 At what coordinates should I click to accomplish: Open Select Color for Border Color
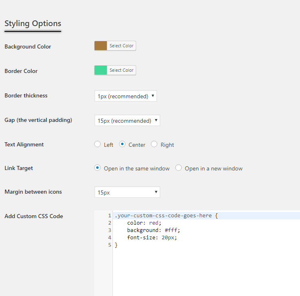[x=121, y=70]
